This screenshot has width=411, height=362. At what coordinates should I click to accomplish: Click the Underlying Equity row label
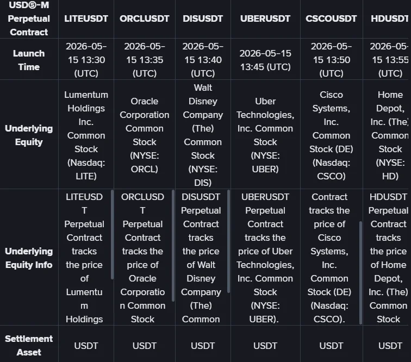[29, 135]
